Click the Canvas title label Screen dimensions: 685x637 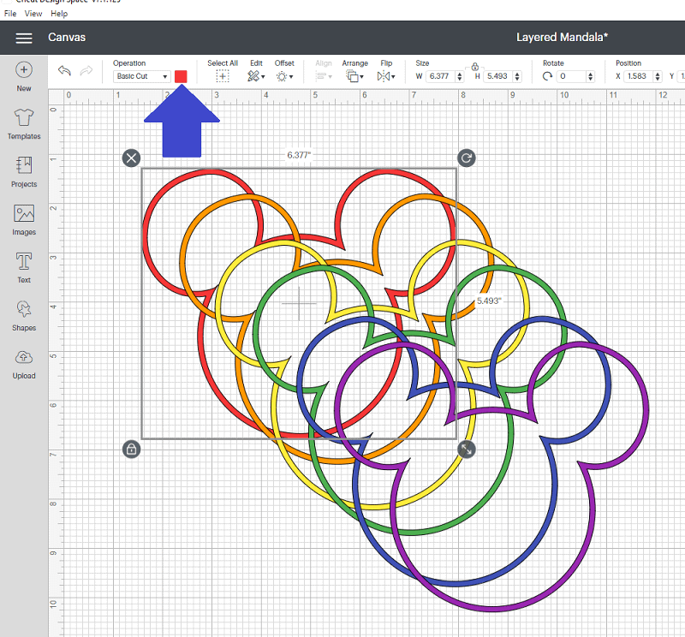coord(67,38)
